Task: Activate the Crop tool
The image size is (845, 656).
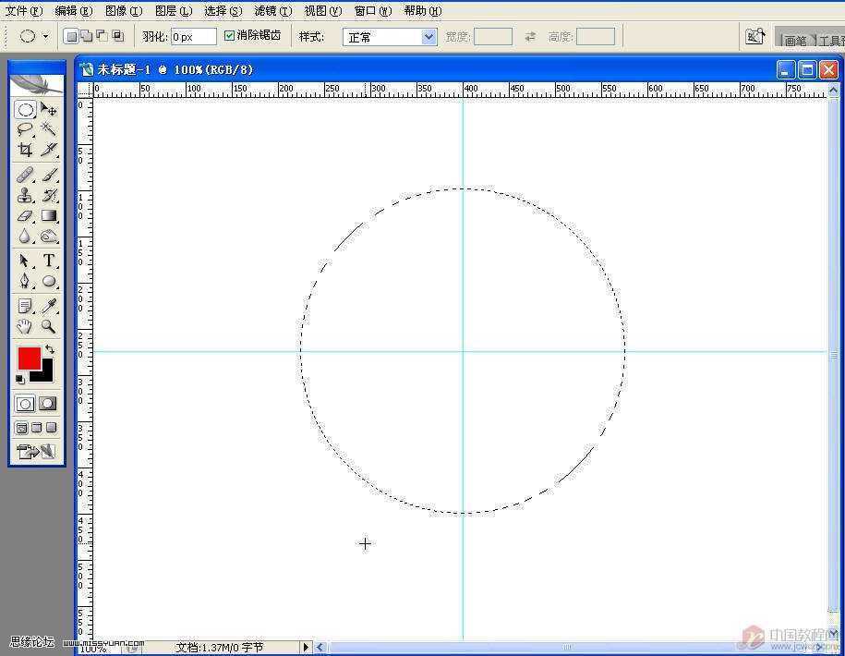Action: [x=25, y=150]
